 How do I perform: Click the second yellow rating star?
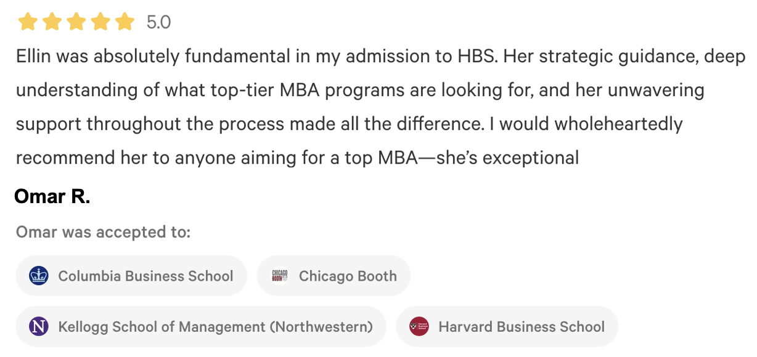pos(52,22)
